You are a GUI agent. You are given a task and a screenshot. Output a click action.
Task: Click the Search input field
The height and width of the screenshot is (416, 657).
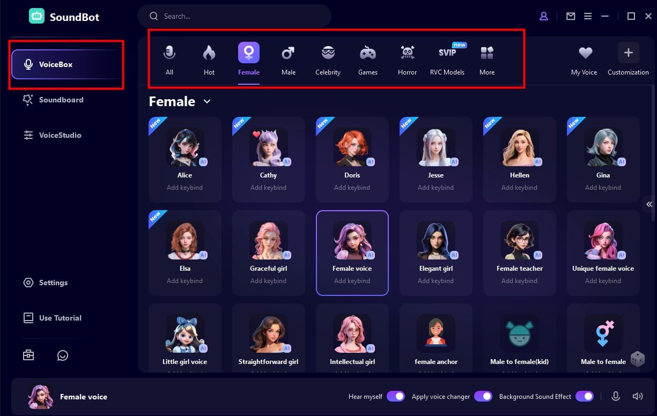pyautogui.click(x=234, y=16)
